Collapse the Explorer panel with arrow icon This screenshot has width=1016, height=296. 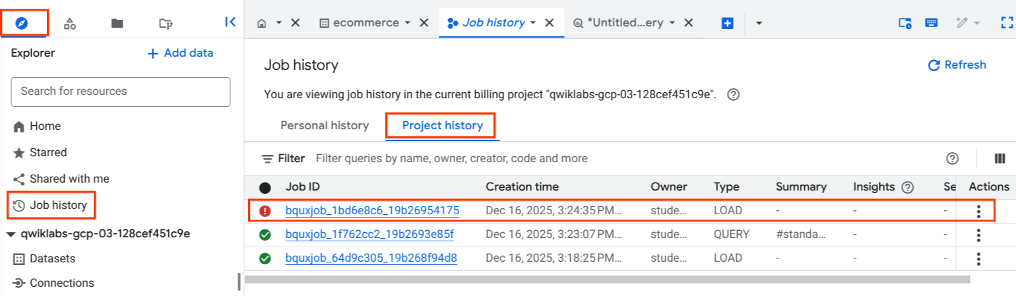pyautogui.click(x=230, y=22)
